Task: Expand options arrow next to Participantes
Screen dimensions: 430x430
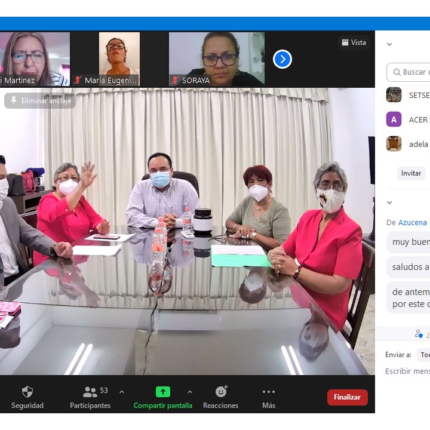Action: tap(122, 392)
